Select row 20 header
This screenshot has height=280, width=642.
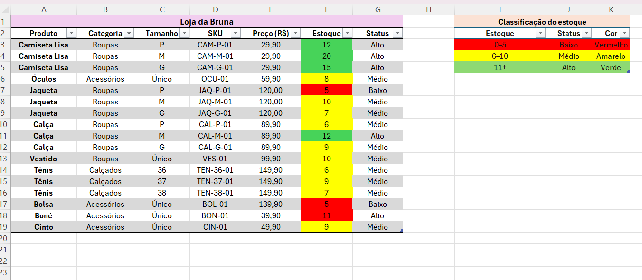click(x=5, y=238)
